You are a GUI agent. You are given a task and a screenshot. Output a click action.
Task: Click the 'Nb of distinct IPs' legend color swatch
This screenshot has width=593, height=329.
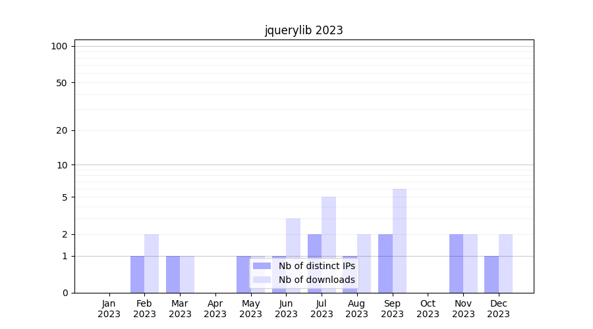(262, 266)
